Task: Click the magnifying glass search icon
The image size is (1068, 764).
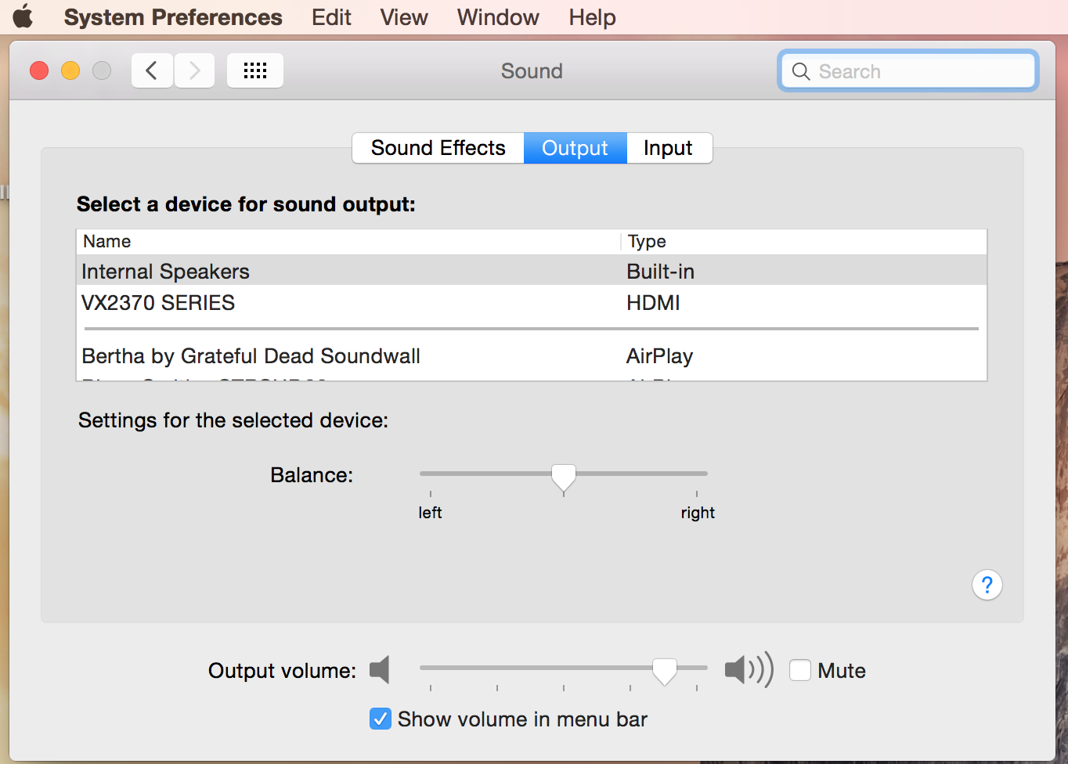Action: (x=800, y=72)
